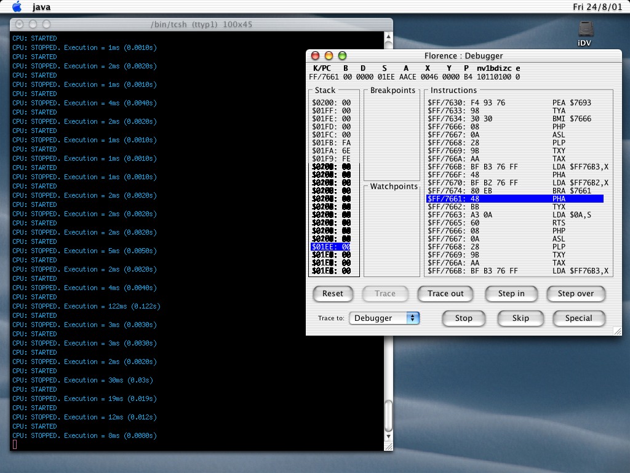Click the A register value AACE
This screenshot has width=630, height=473.
tap(407, 77)
